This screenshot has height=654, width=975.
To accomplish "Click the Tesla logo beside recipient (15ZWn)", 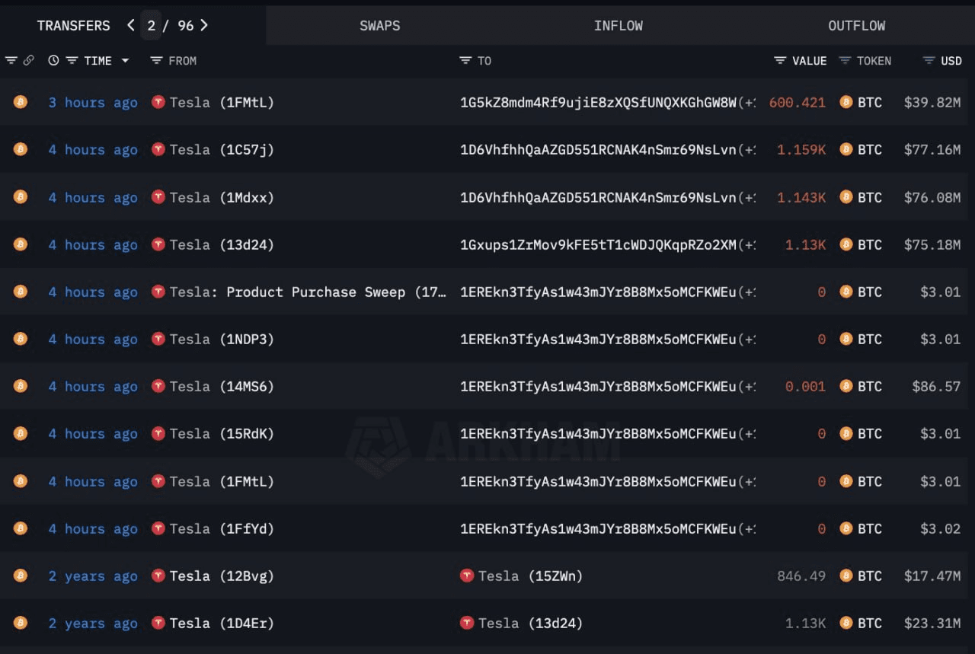I will [x=467, y=576].
